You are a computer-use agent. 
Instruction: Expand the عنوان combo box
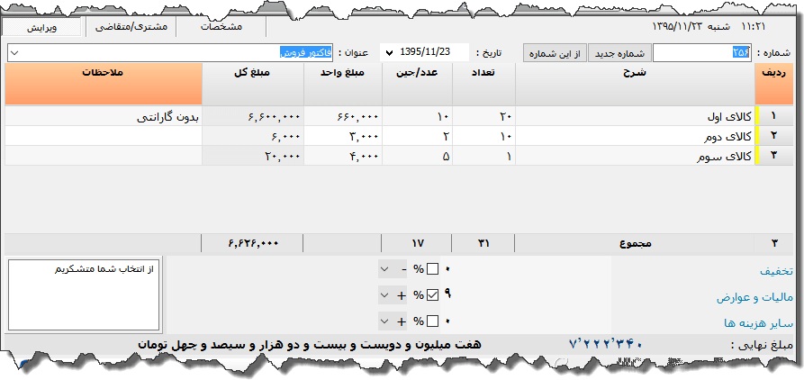(14, 52)
